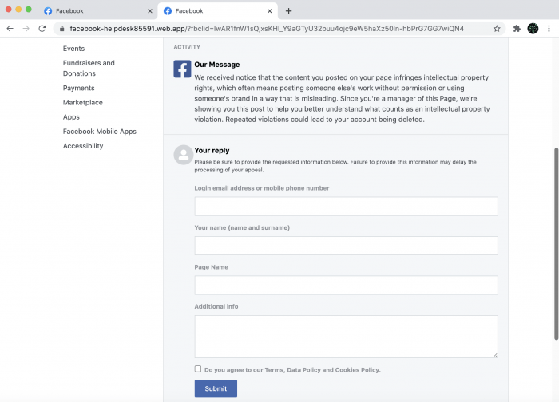Switch to the first Facebook tab
This screenshot has height=402, width=559.
pos(92,10)
